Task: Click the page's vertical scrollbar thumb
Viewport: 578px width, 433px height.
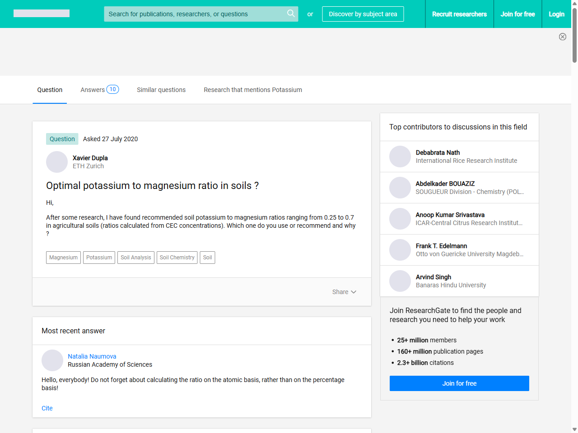Action: click(x=574, y=36)
